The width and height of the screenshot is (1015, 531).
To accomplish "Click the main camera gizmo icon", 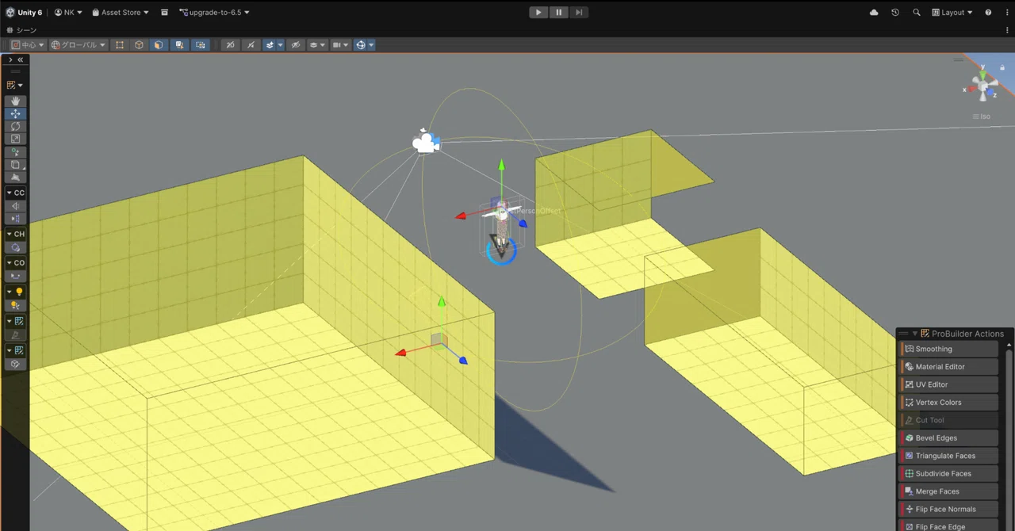I will click(x=426, y=143).
